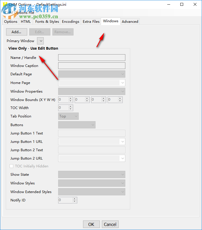This screenshot has height=230, width=202.
Task: Select the Windows tab
Action: [111, 21]
